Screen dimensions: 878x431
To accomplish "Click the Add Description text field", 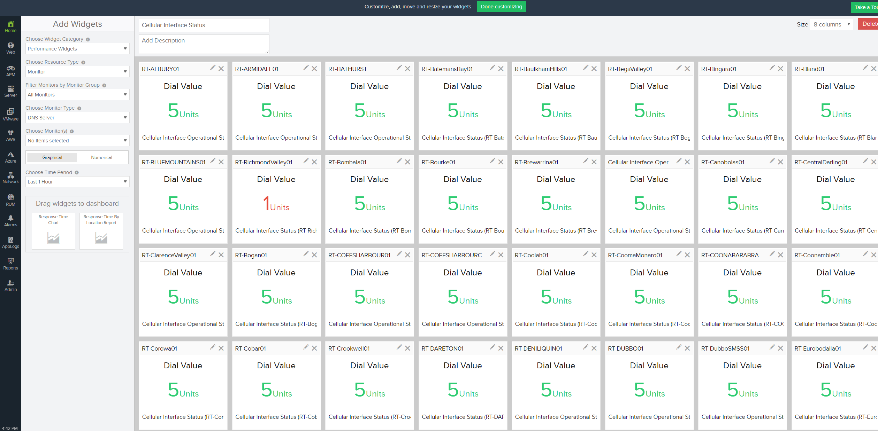I will pos(204,44).
